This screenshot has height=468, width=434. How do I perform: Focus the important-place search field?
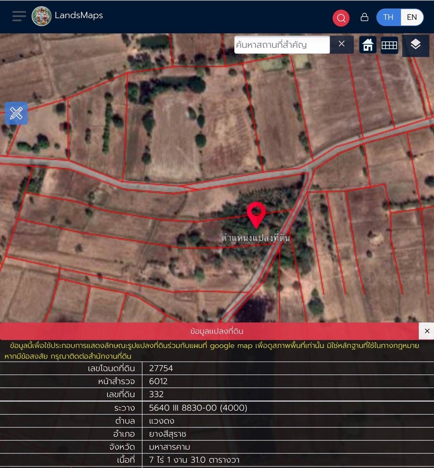click(x=282, y=45)
